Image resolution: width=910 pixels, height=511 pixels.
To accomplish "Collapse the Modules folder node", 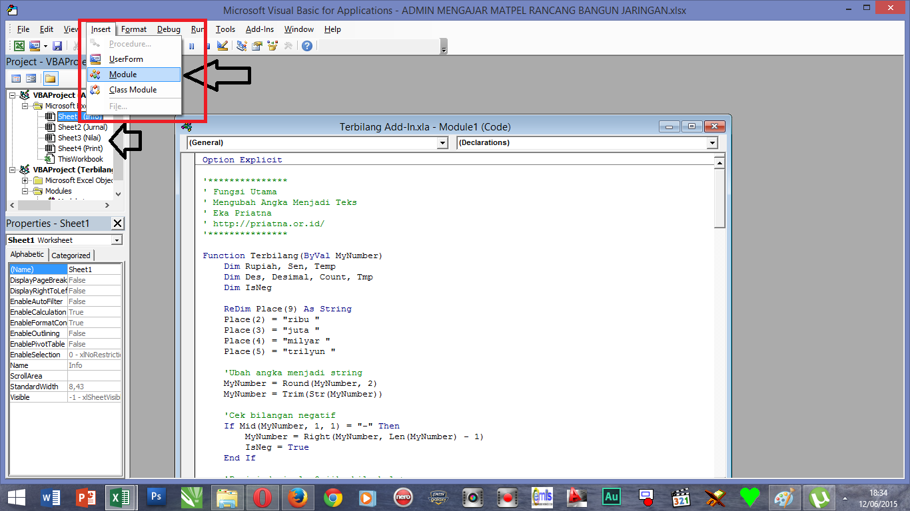I will pos(25,191).
